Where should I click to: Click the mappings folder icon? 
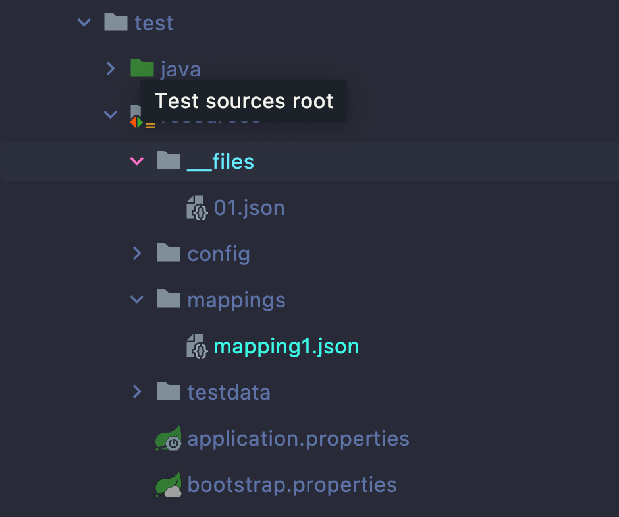169,300
